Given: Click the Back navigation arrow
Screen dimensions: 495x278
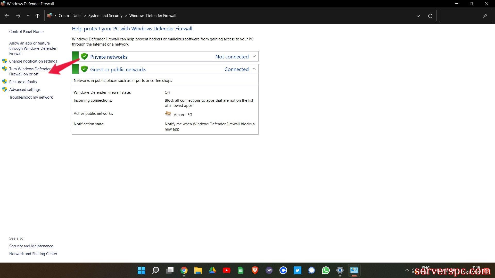Looking at the screenshot, I should pos(7,16).
